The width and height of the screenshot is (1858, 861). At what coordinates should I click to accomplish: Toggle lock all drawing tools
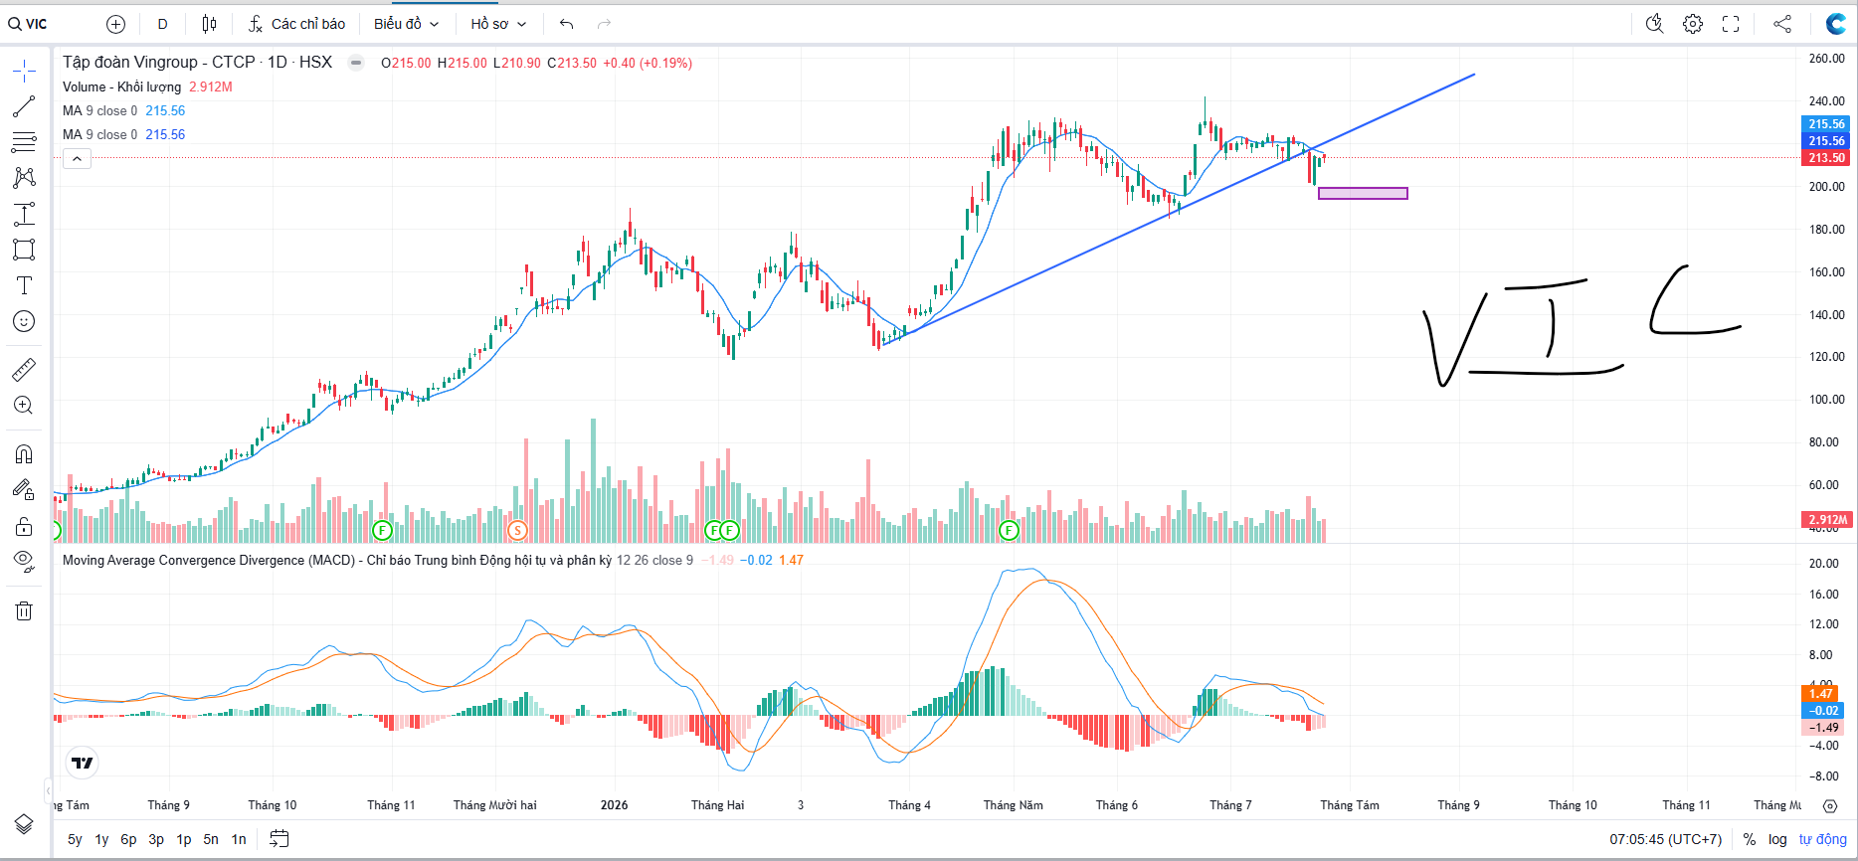click(x=24, y=526)
